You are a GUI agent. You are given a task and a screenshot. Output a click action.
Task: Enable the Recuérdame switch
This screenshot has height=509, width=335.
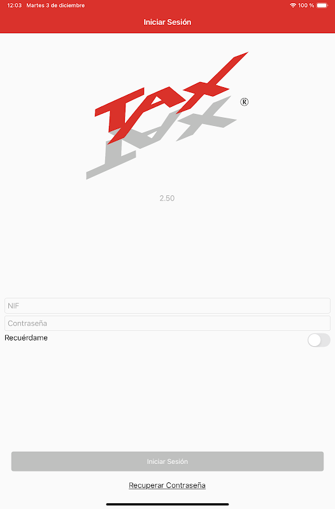[318, 340]
